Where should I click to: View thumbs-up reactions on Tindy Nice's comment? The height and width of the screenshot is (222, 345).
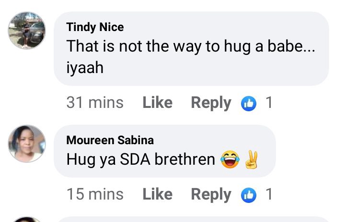[x=249, y=104]
